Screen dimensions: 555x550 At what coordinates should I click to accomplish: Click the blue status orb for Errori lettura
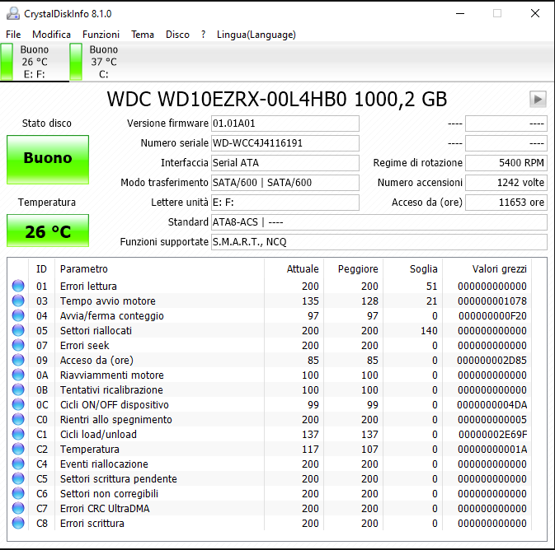tap(18, 286)
